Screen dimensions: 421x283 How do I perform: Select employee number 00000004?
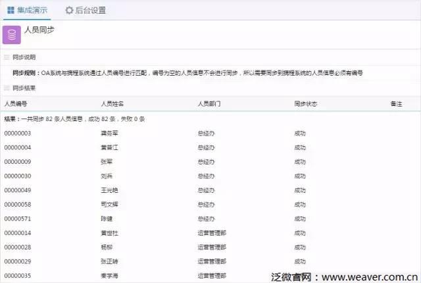[18, 147]
